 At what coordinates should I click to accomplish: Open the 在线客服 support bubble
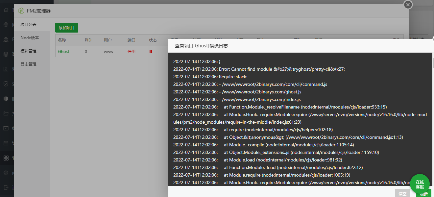point(420,184)
